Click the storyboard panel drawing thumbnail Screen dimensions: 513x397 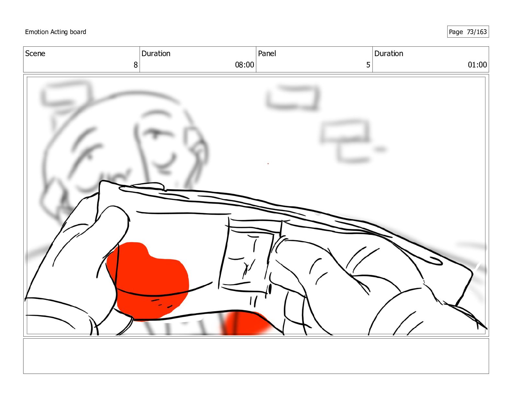(256, 205)
